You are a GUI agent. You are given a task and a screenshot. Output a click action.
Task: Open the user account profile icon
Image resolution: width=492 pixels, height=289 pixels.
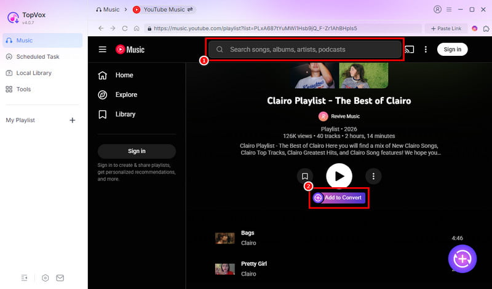(437, 10)
